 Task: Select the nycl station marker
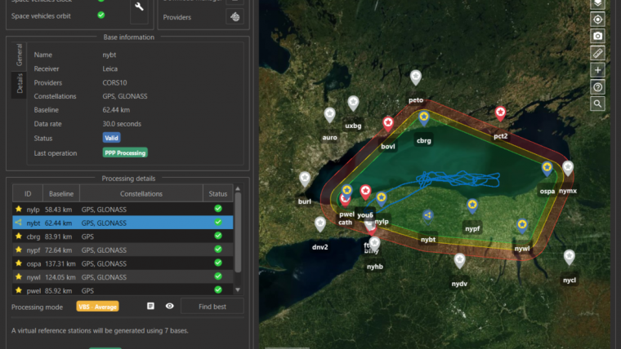570,258
